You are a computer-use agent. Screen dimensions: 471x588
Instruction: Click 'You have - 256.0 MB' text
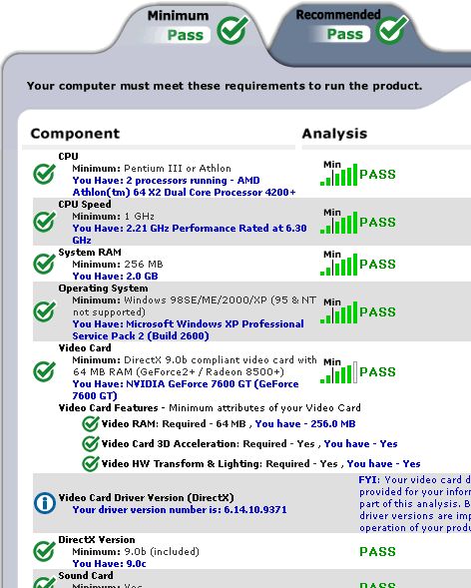305,423
